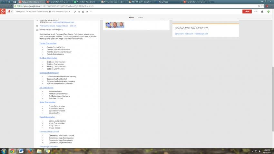Switch to Production Department browser tab
This screenshot has height=154, width=274.
point(86,2)
